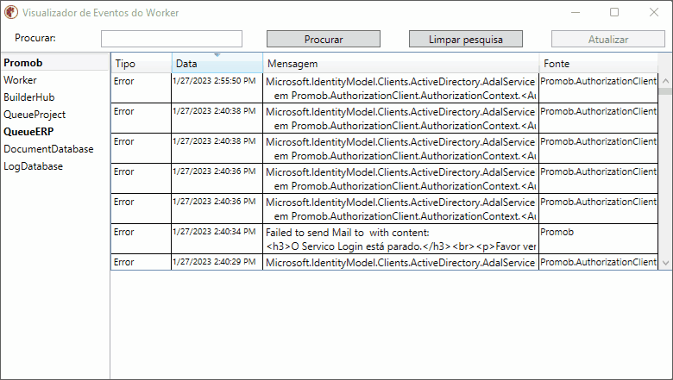
Task: Select the date cell 1/27/2023 2:40:34 PM
Action: click(217, 239)
